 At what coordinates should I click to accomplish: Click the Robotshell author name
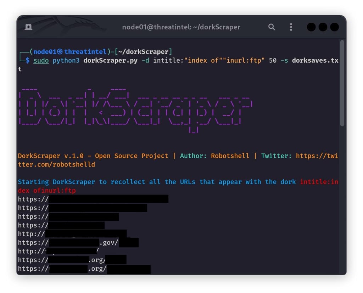[x=230, y=156]
